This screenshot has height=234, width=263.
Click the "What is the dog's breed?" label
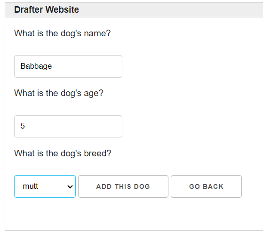pyautogui.click(x=63, y=153)
